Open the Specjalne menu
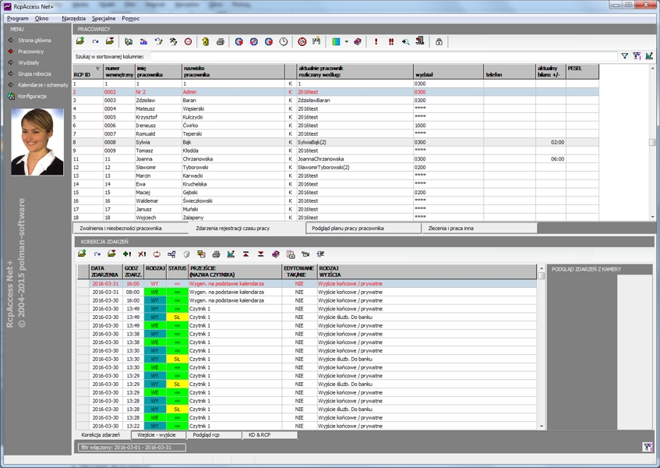660x468 pixels. point(104,18)
